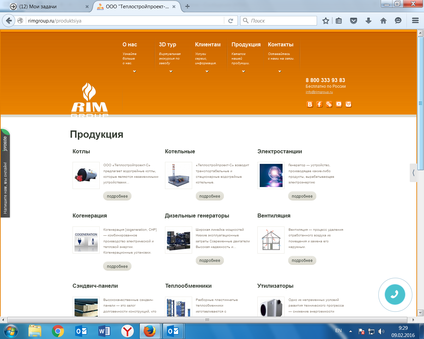The width and height of the screenshot is (424, 339).
Task: Open the info@rimgroup.ru email link
Action: click(x=319, y=92)
